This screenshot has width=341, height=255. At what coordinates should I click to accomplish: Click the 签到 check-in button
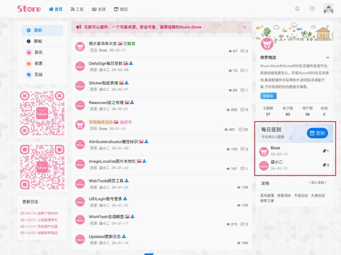coord(317,133)
